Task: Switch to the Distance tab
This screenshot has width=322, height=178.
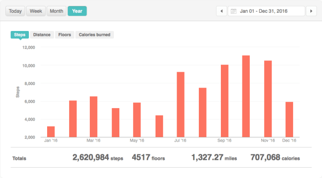Action: pyautogui.click(x=42, y=35)
